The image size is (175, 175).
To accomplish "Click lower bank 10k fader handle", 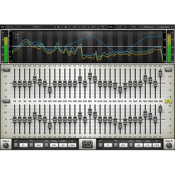I will click(x=145, y=114).
